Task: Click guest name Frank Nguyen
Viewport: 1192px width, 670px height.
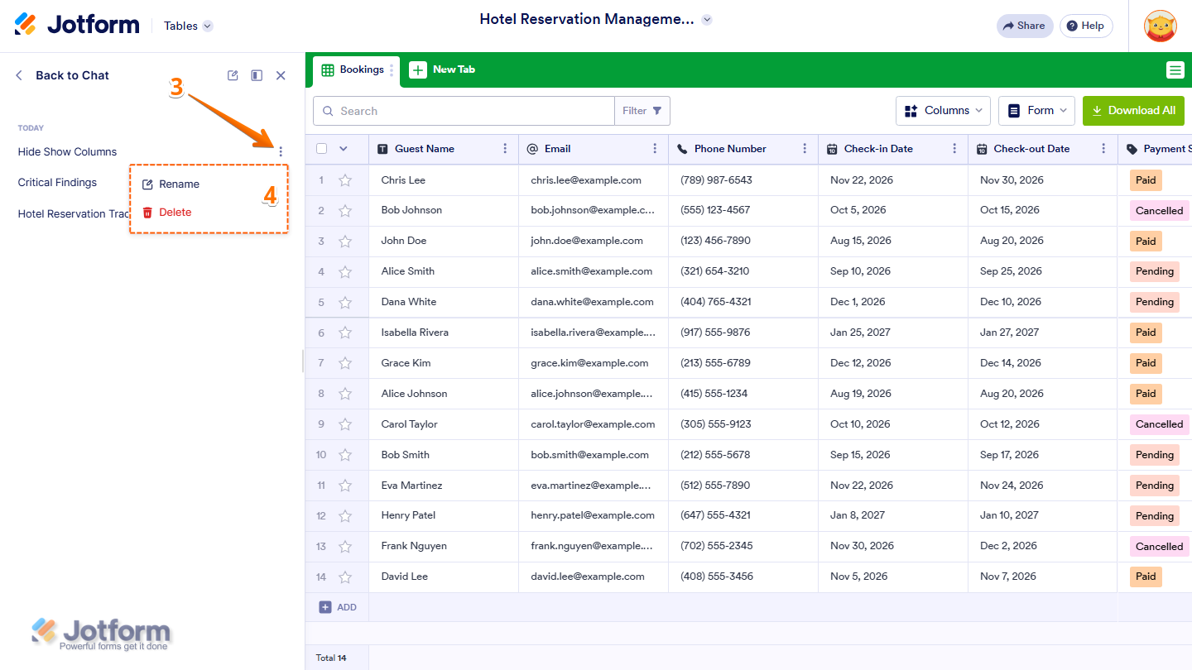Action: click(x=414, y=546)
